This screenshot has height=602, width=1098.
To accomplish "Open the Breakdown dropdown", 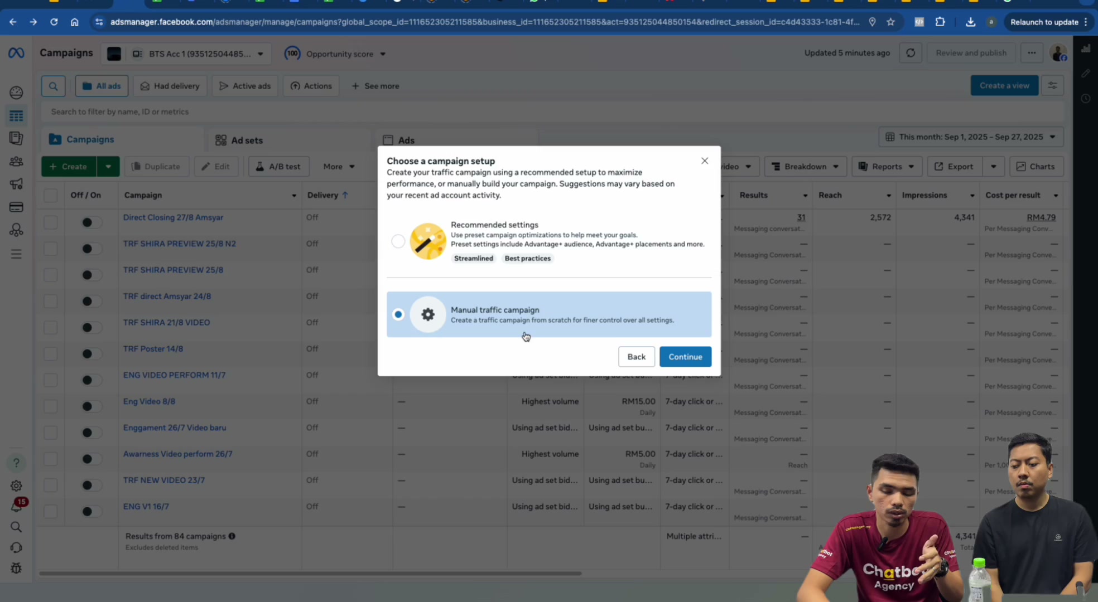I will pyautogui.click(x=805, y=167).
